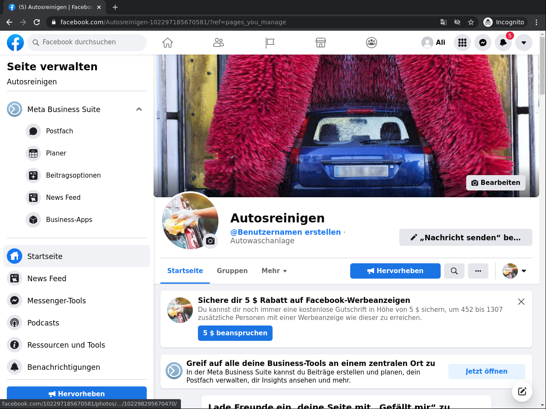
Task: Open the Groups icon in top navigation
Action: click(372, 43)
